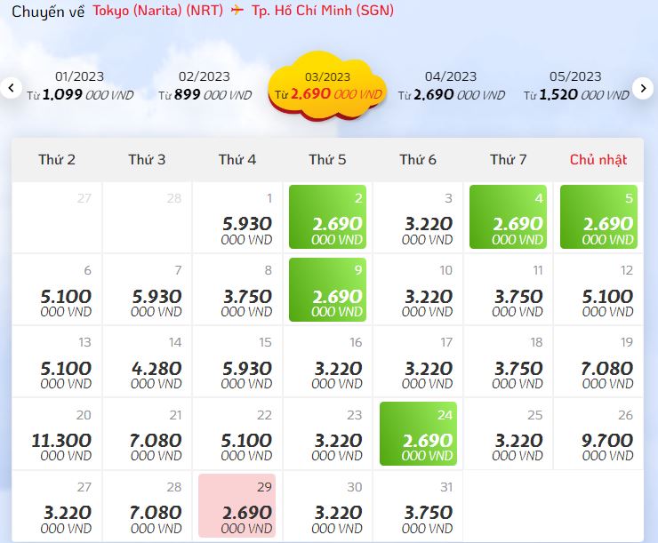Select the 05/2023 month tab
The height and width of the screenshot is (543, 658).
(576, 86)
